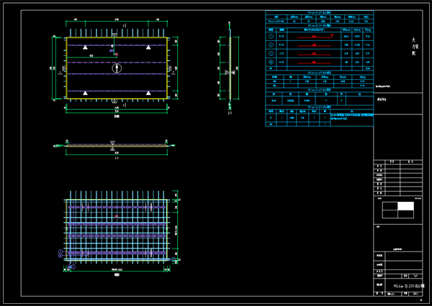Click the lower-right white lifting triangle marker
Screen dimensions: 432x306
[148, 93]
